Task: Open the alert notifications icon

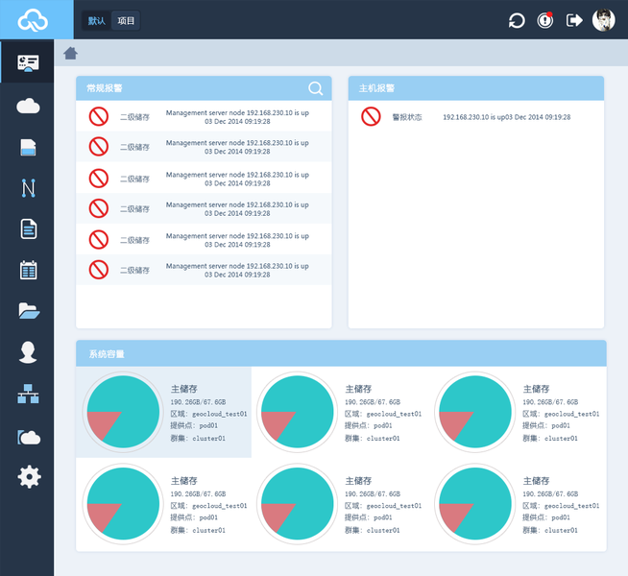Action: [x=545, y=20]
